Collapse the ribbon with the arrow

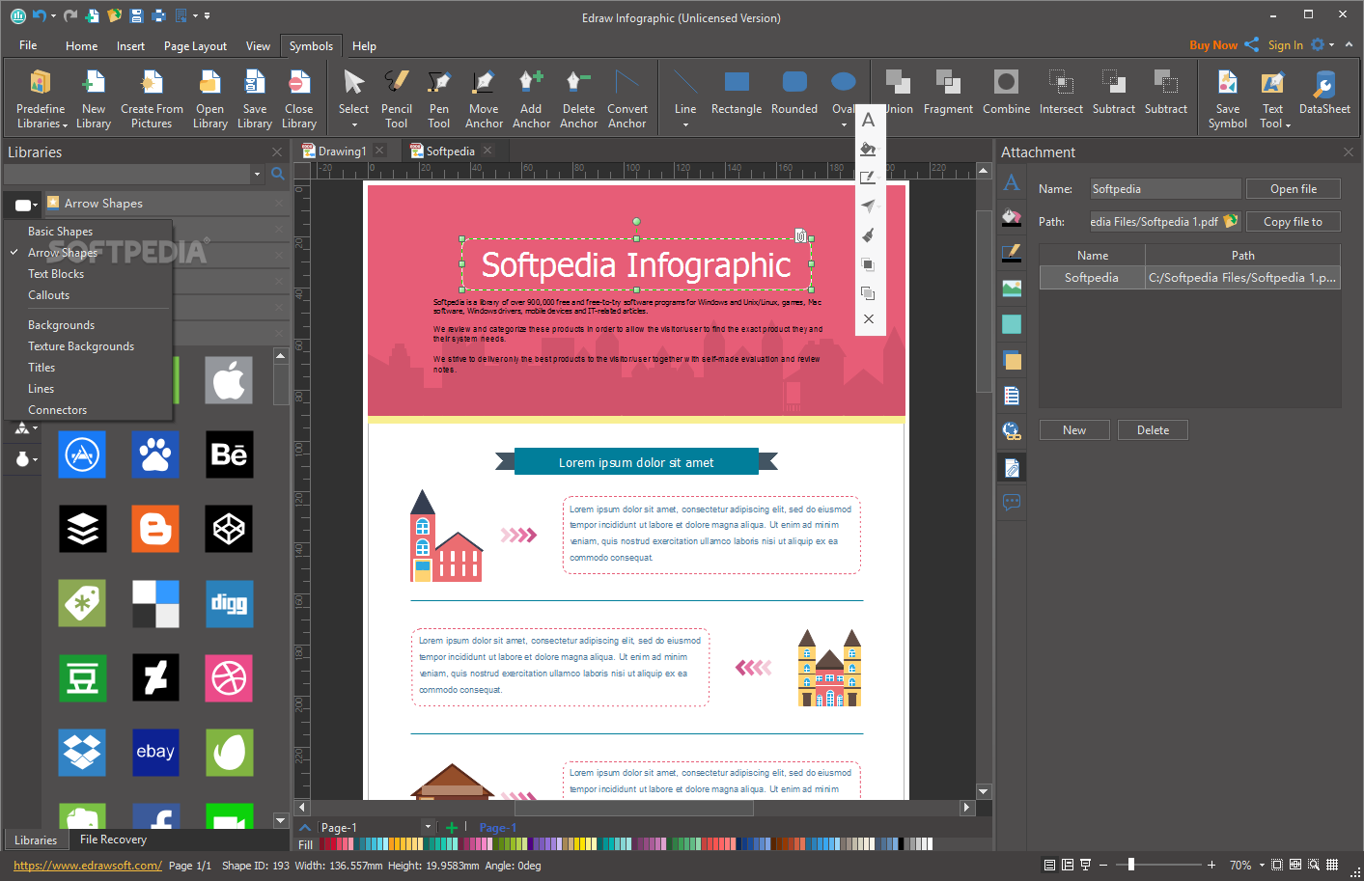1350,44
